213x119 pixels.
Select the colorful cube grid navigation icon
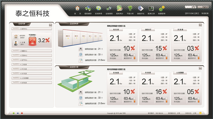tap(99, 8)
